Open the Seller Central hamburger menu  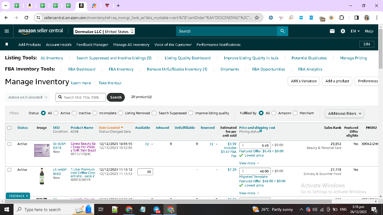[7, 31]
